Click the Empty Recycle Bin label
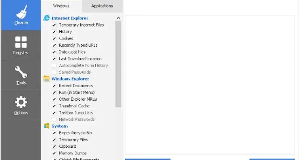 75,133
